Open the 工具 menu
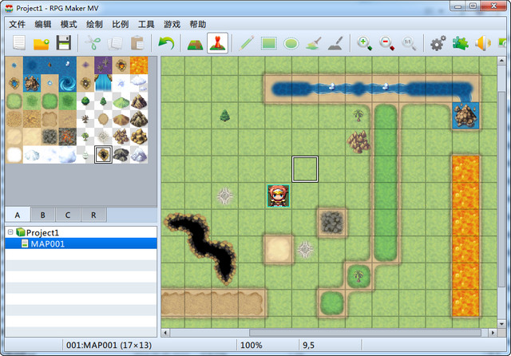Image resolution: width=511 pixels, height=356 pixels. point(146,24)
